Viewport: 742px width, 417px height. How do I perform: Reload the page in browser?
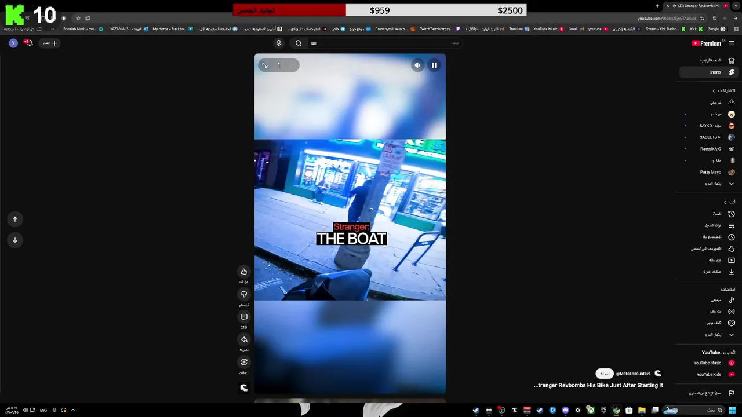(714, 19)
